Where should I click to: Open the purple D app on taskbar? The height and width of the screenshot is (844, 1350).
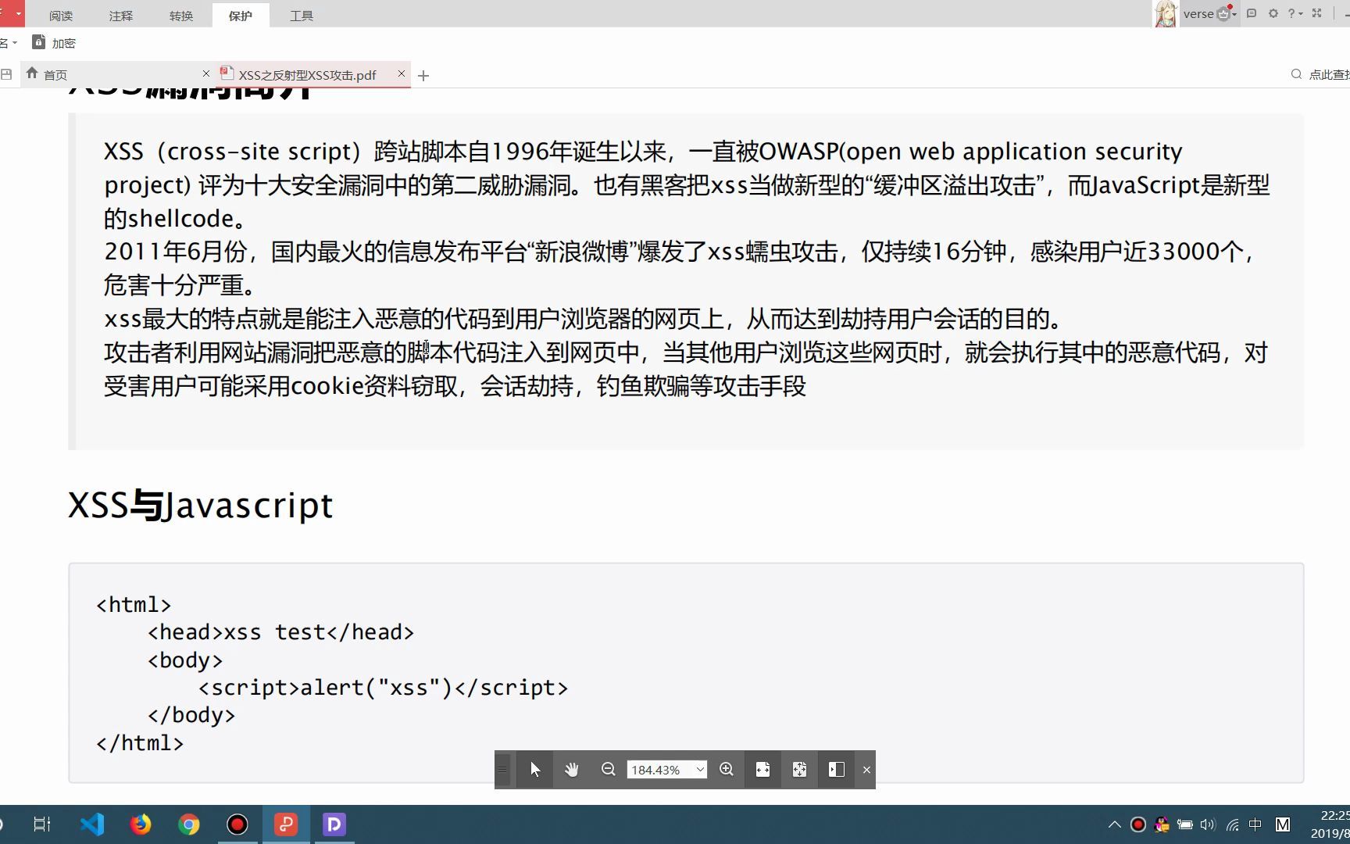click(334, 824)
